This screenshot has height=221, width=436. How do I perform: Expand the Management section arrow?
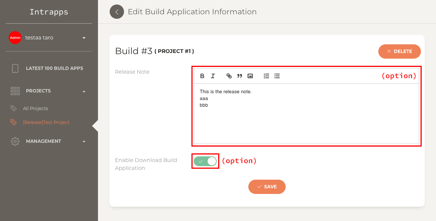coord(84,141)
